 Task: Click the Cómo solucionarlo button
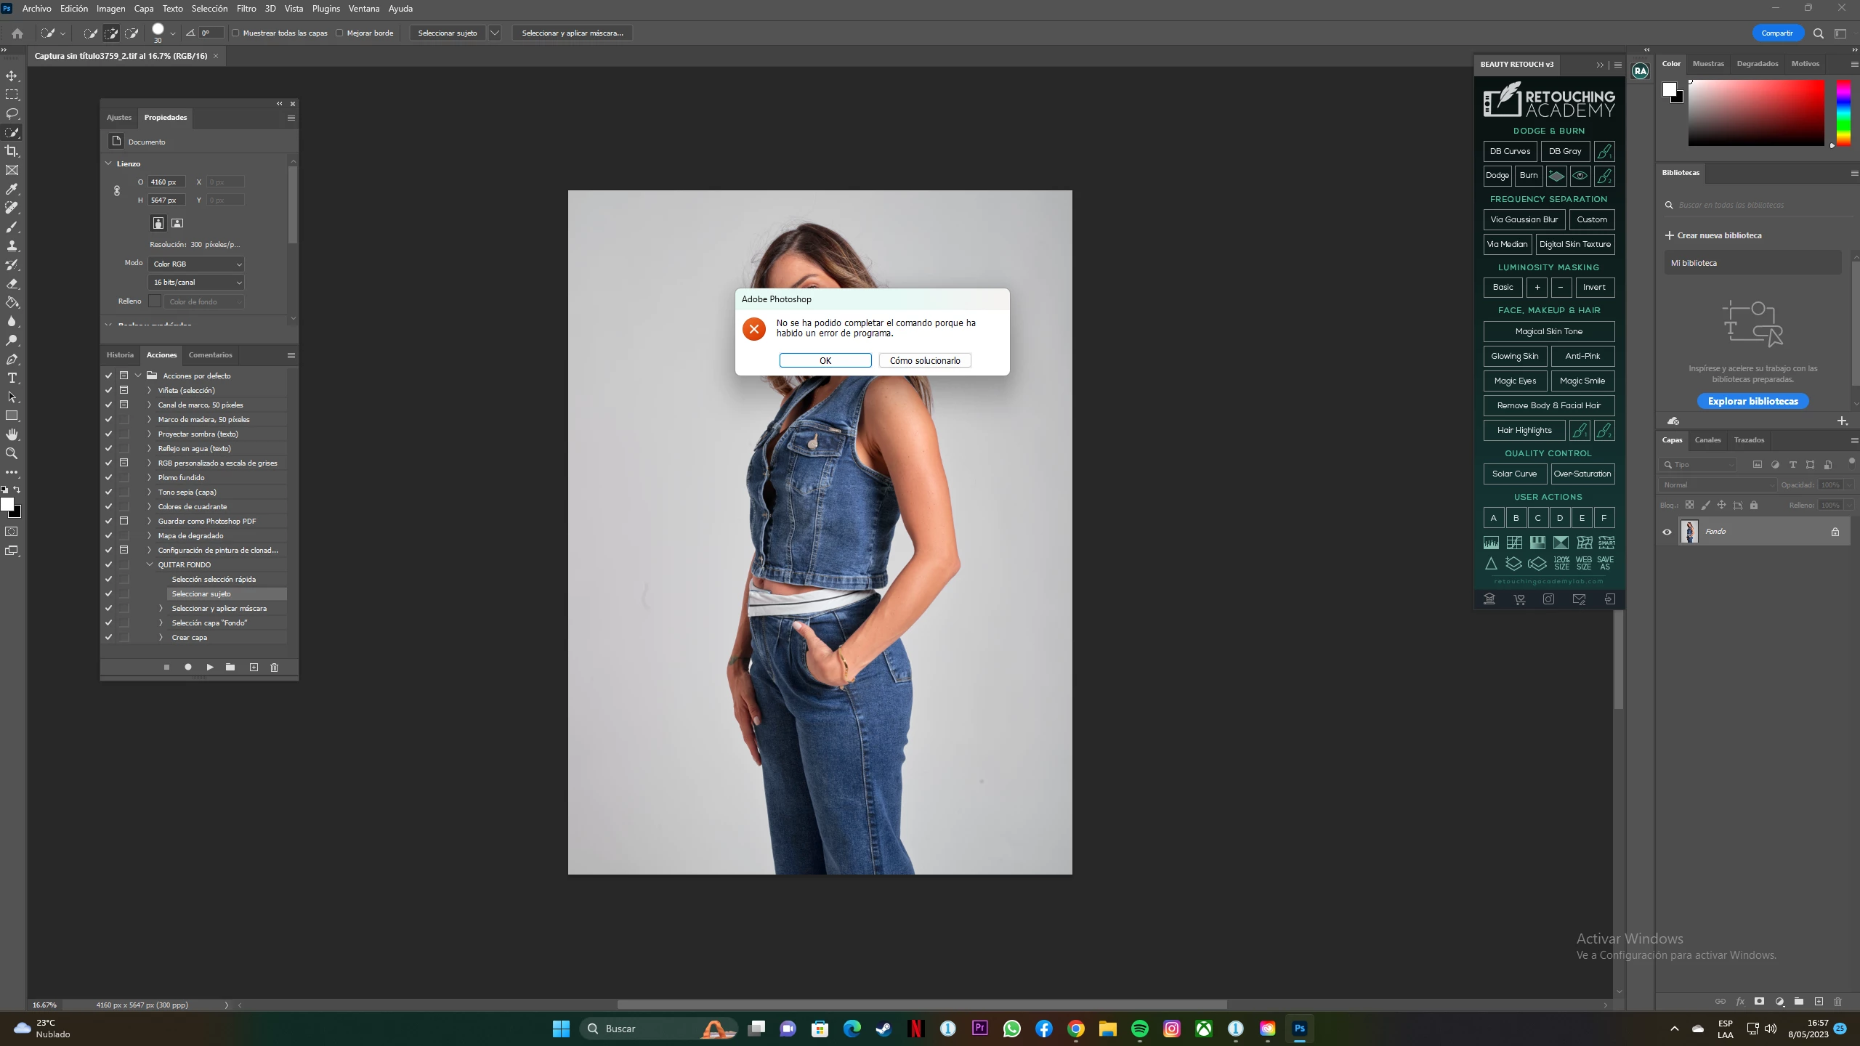coord(924,360)
